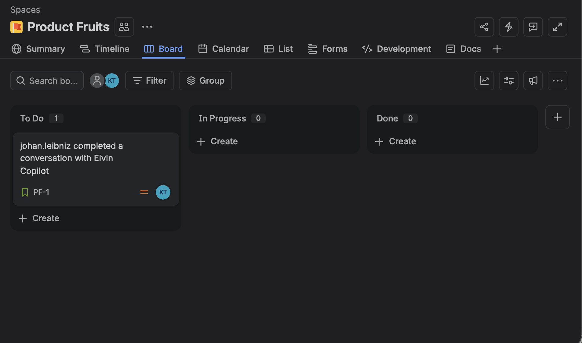
Task: Switch to the List tab
Action: point(278,49)
